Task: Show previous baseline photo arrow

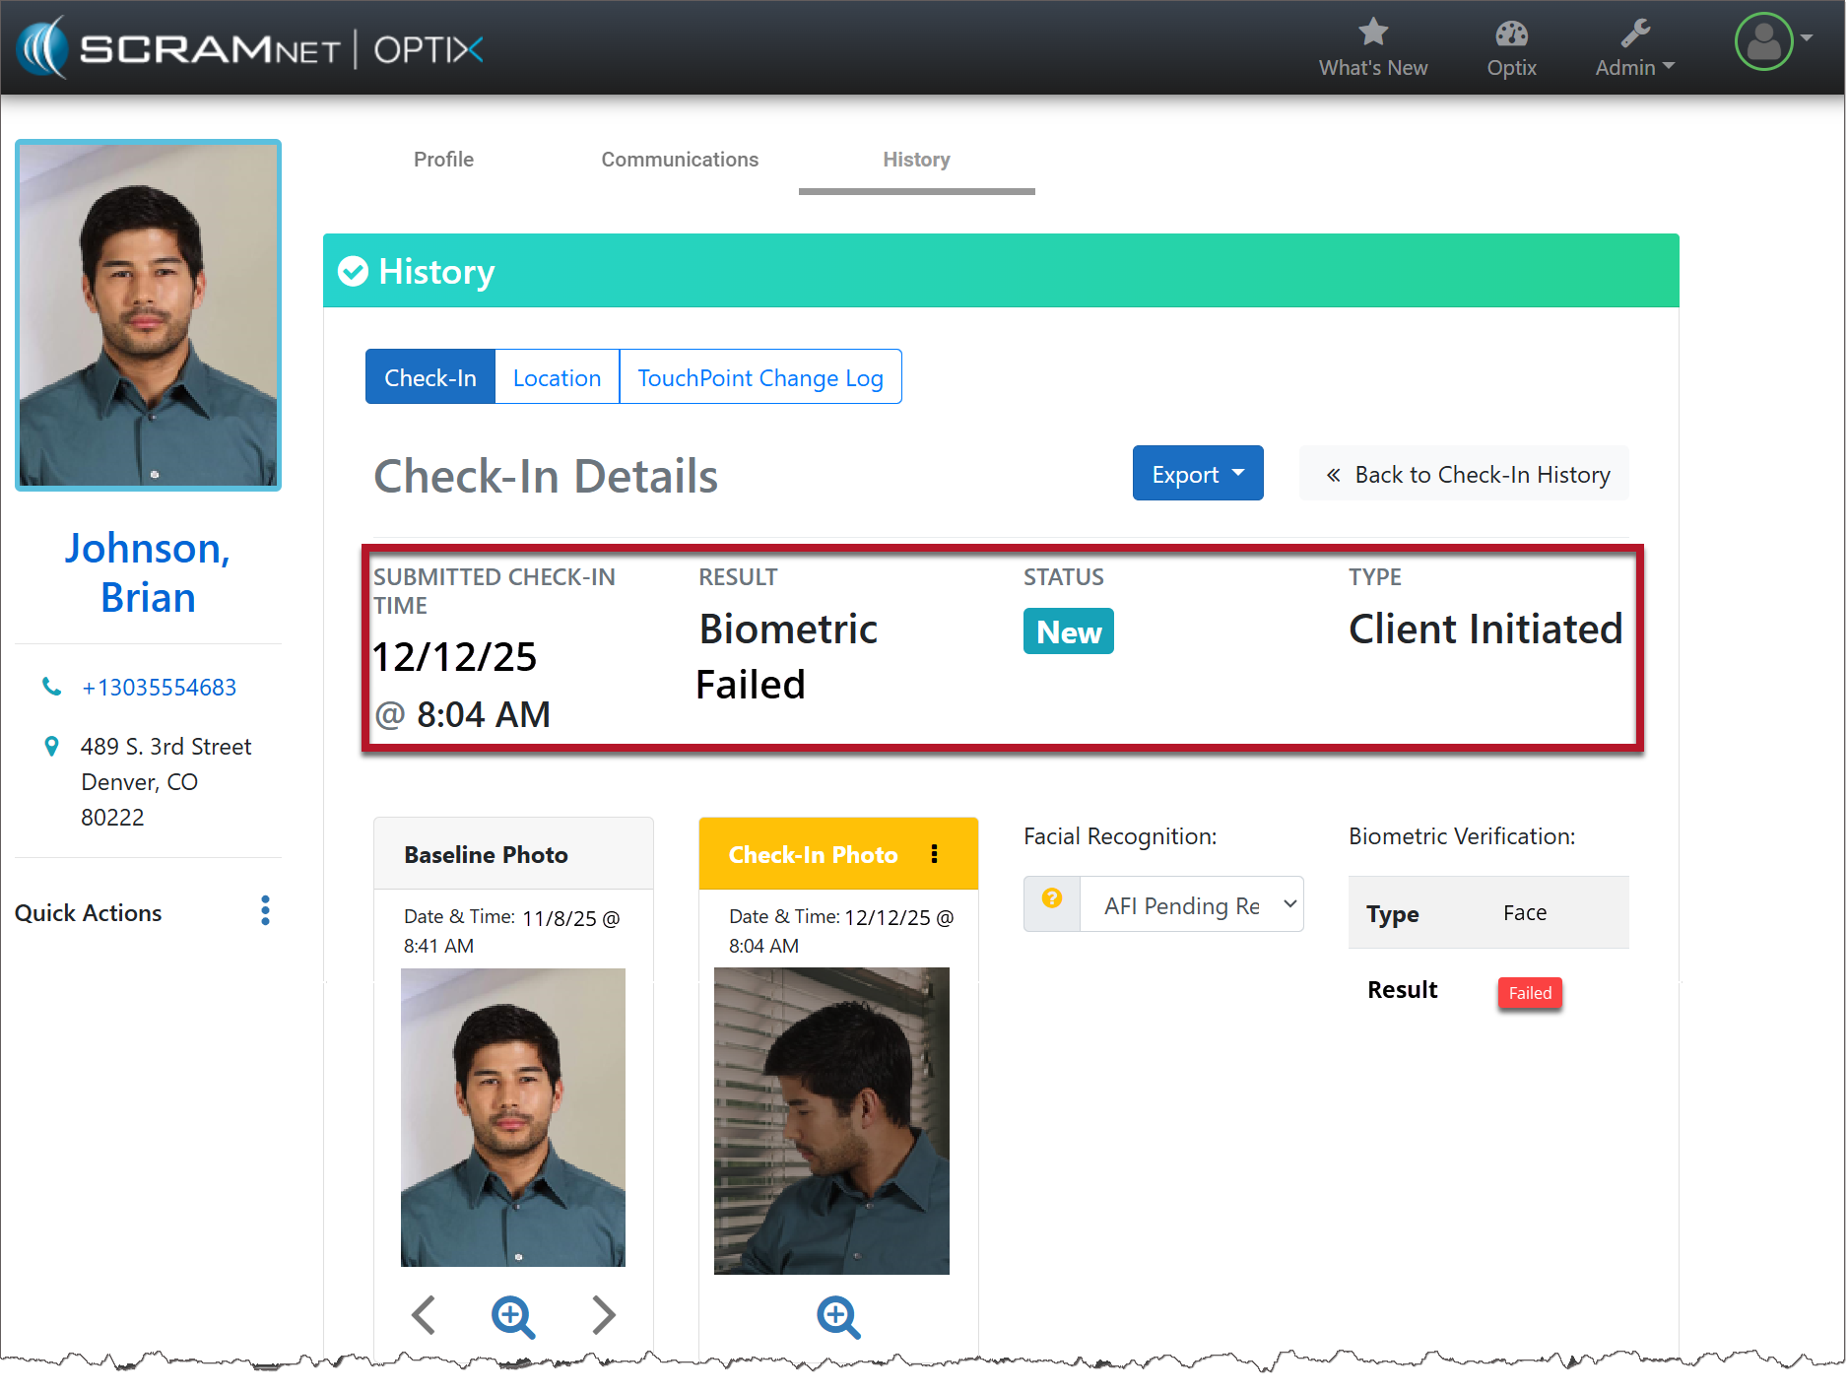Action: (x=425, y=1315)
